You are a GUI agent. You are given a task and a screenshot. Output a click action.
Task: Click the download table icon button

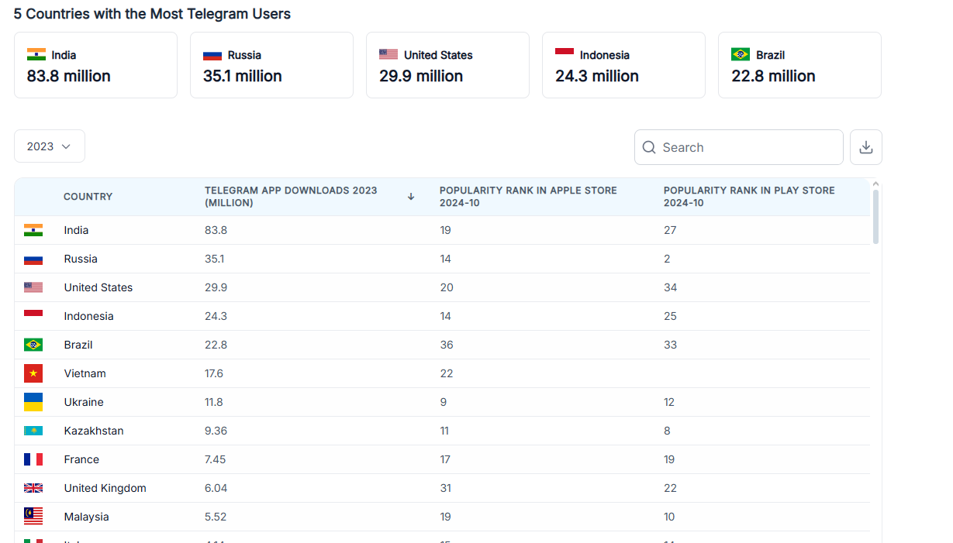click(x=866, y=147)
